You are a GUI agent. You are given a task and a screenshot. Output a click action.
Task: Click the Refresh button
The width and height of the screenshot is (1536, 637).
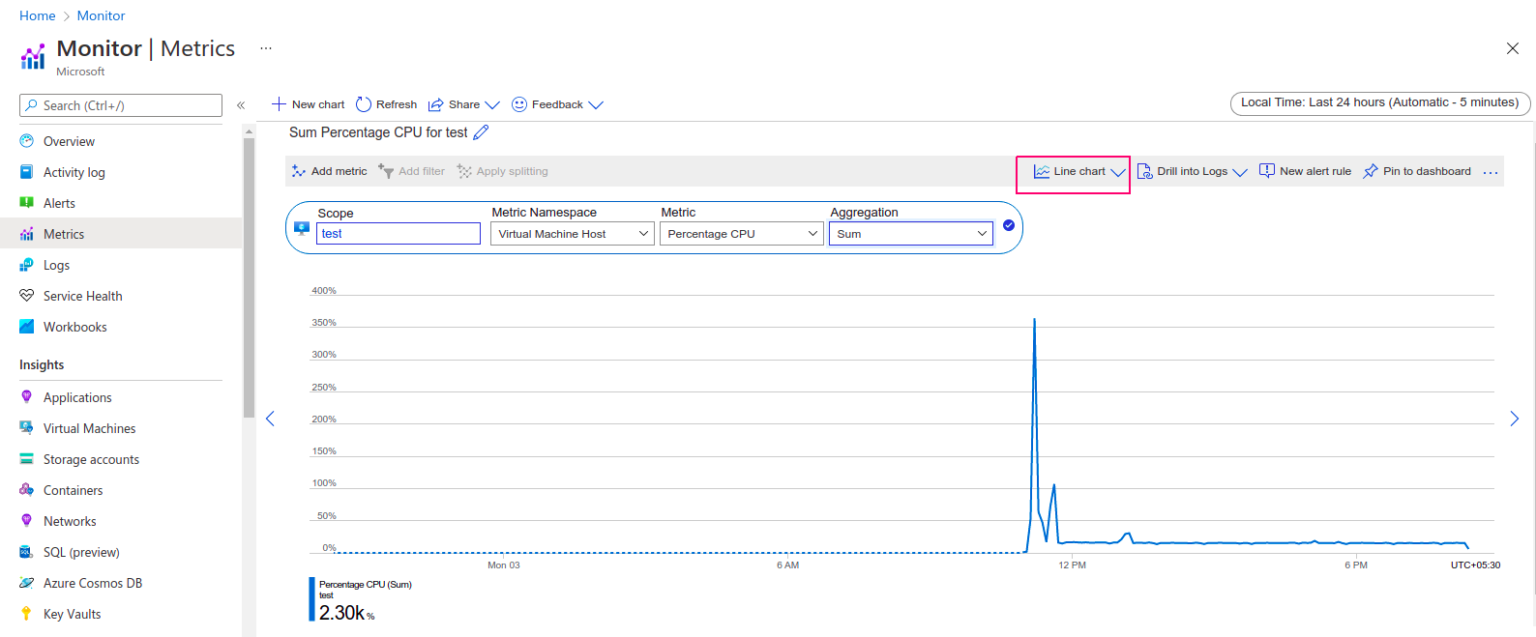point(387,104)
